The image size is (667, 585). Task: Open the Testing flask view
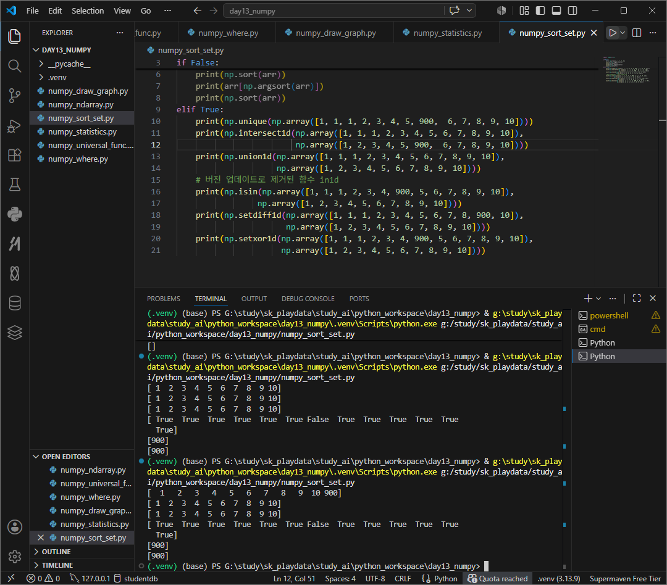(x=14, y=185)
